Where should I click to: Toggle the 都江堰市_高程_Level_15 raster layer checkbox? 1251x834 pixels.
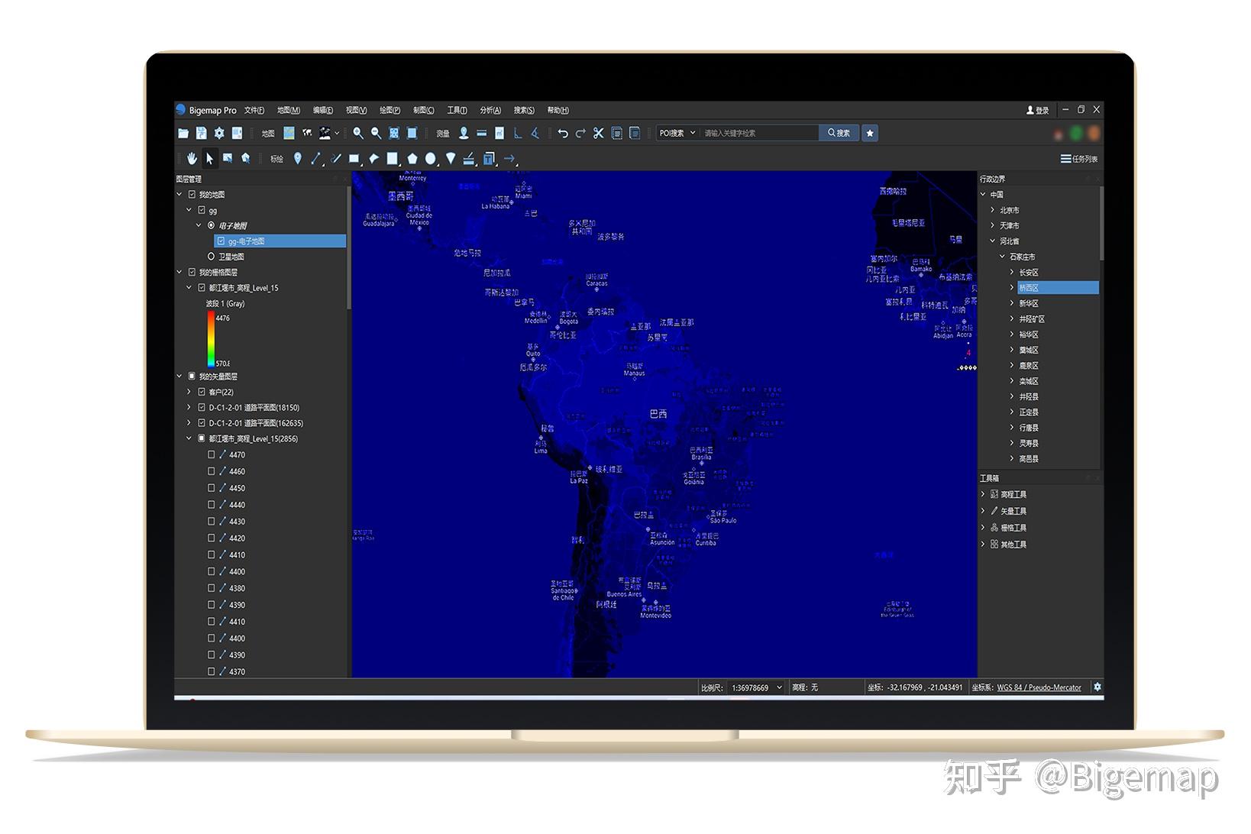[201, 287]
